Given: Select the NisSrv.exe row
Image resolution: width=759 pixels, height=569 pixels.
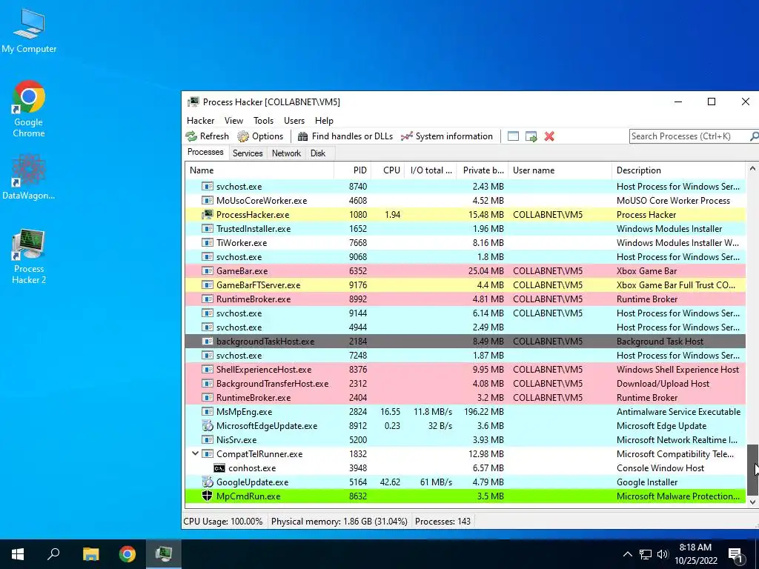Looking at the screenshot, I should tap(465, 440).
